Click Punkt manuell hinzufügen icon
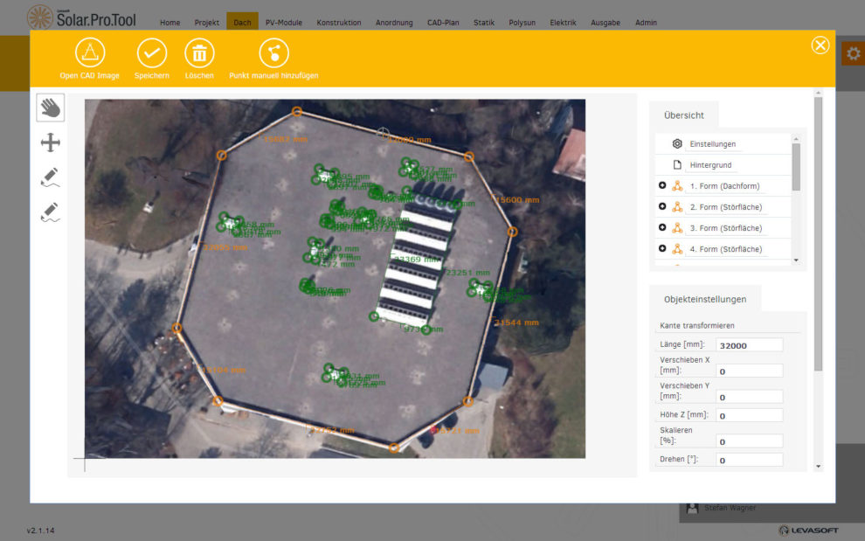The image size is (865, 541). coord(273,53)
